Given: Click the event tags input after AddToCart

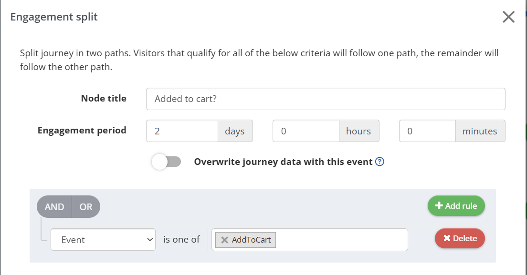Looking at the screenshot, I should coord(341,240).
